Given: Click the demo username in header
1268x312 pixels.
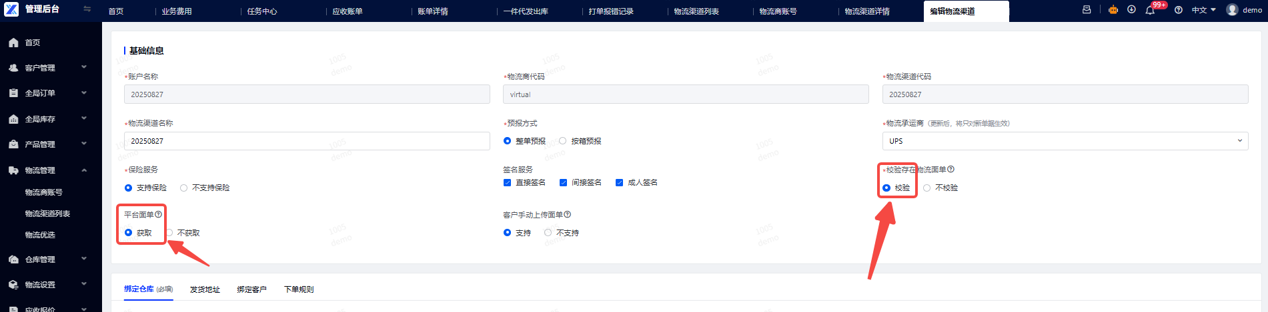Looking at the screenshot, I should pos(1252,10).
